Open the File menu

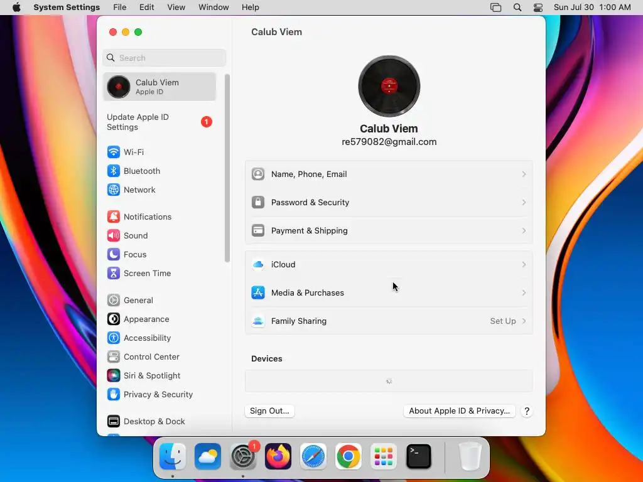pos(120,8)
